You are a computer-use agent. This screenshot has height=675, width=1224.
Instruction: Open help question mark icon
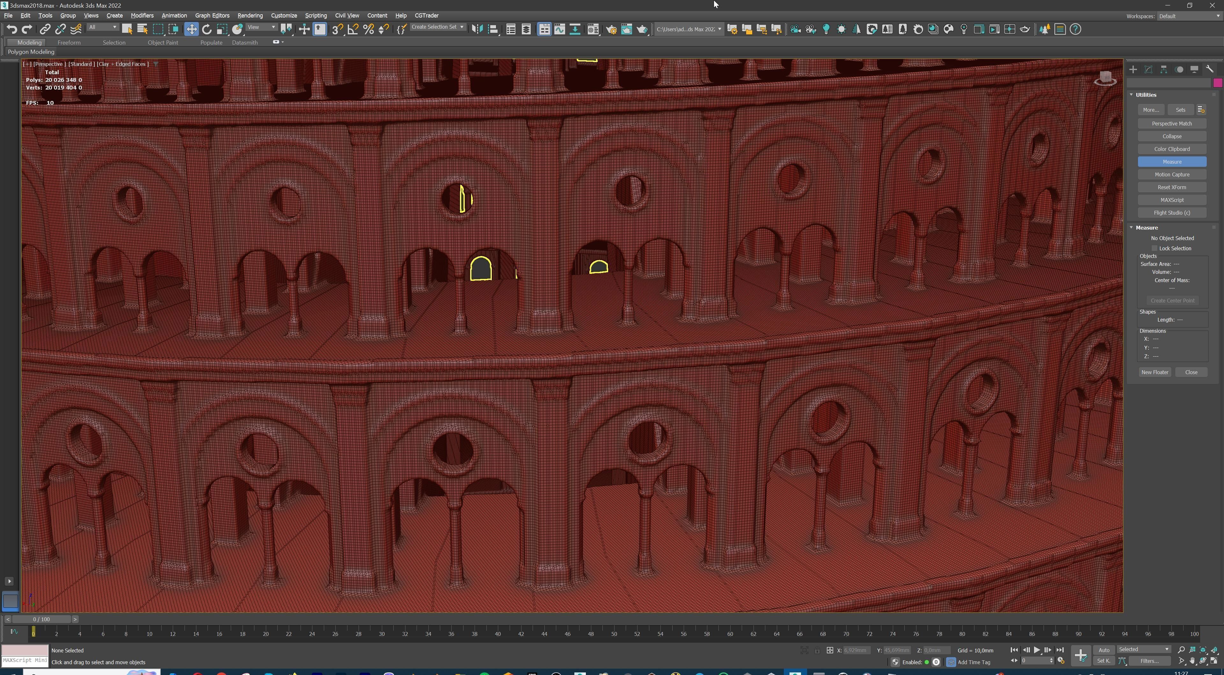[1075, 29]
